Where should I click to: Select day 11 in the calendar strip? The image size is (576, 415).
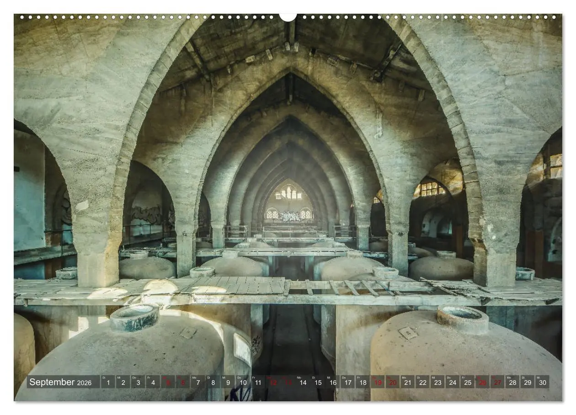(x=257, y=382)
